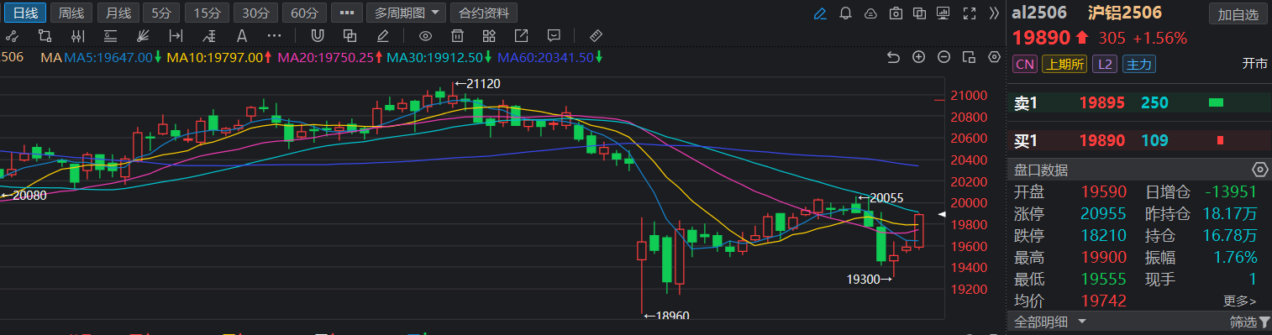This screenshot has width=1272, height=335.
Task: Open more periods ellipsis button
Action: coord(347,13)
